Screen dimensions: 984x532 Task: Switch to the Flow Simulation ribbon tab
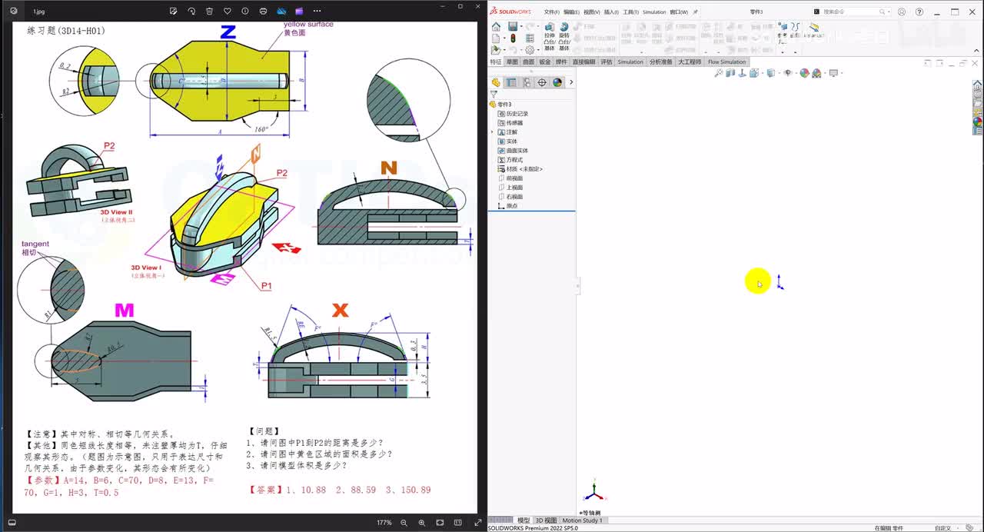[x=726, y=62]
